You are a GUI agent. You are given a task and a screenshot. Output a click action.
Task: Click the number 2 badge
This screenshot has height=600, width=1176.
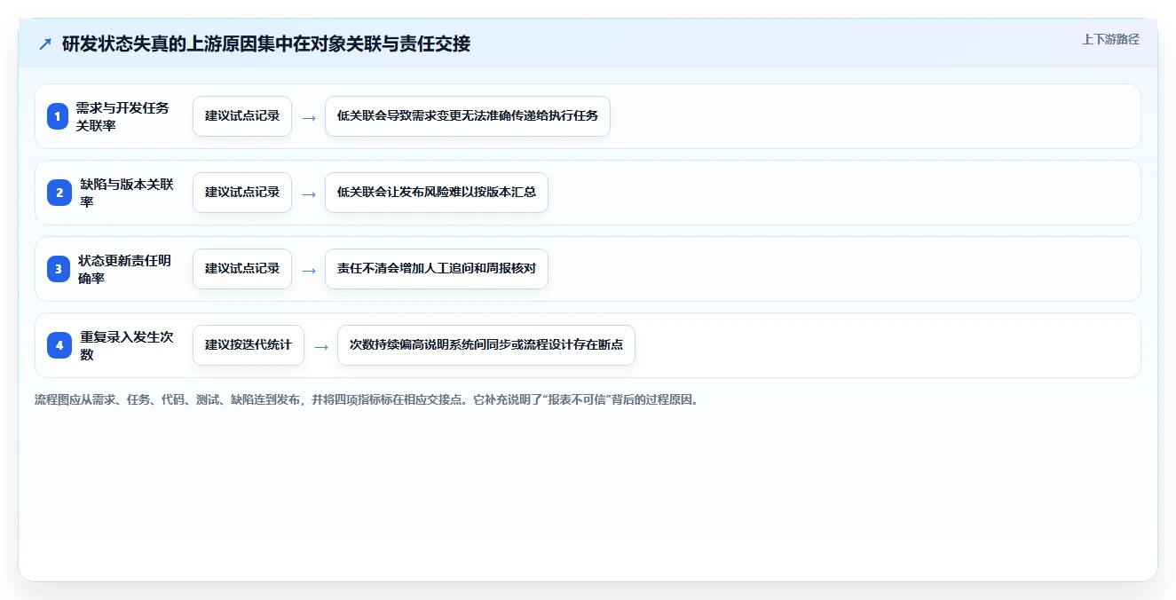tap(58, 193)
